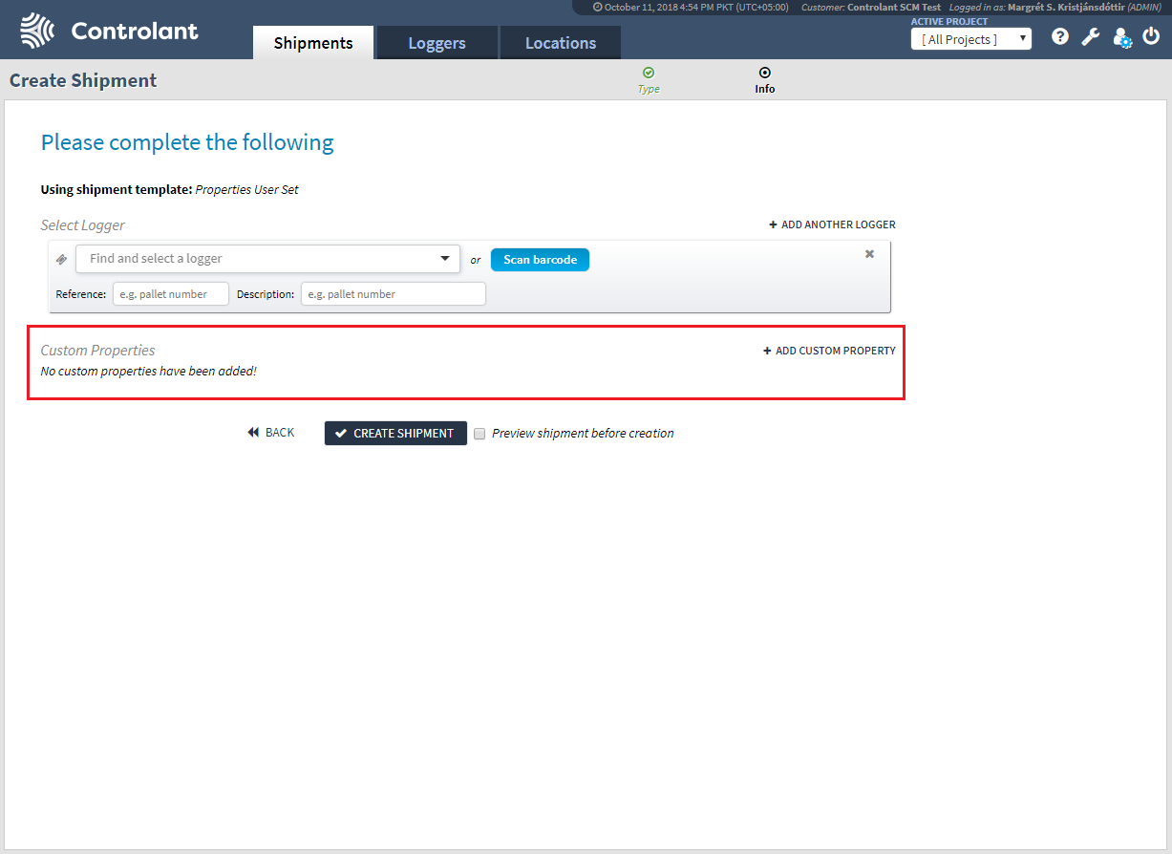Open the wrench settings icon
This screenshot has height=854, width=1172.
point(1091,37)
